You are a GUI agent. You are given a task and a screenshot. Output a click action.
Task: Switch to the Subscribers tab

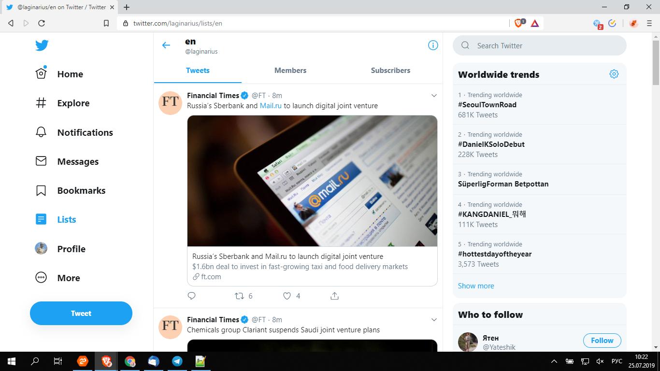tap(390, 71)
